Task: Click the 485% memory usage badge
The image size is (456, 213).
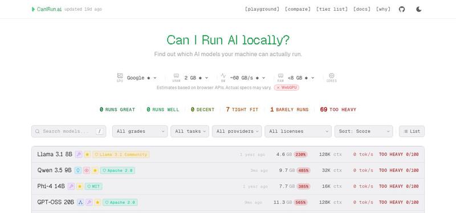Action: coord(303,170)
